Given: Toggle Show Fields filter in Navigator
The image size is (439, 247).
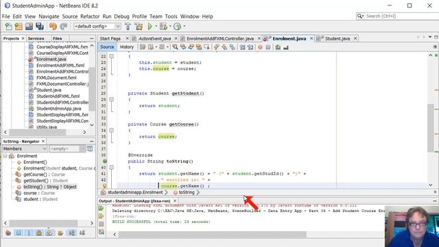Looking at the screenshot, I should [19, 233].
